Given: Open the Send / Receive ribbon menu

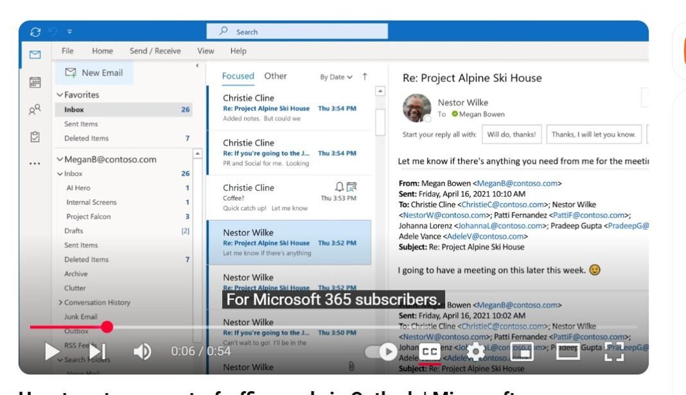Looking at the screenshot, I should coord(154,51).
